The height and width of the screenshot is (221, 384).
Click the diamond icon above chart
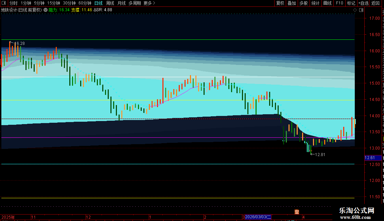tap(355, 10)
